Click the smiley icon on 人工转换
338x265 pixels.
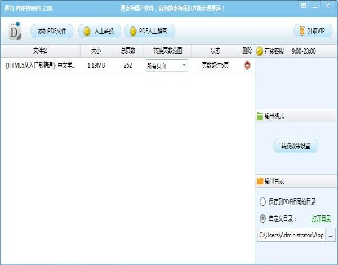tap(87, 31)
